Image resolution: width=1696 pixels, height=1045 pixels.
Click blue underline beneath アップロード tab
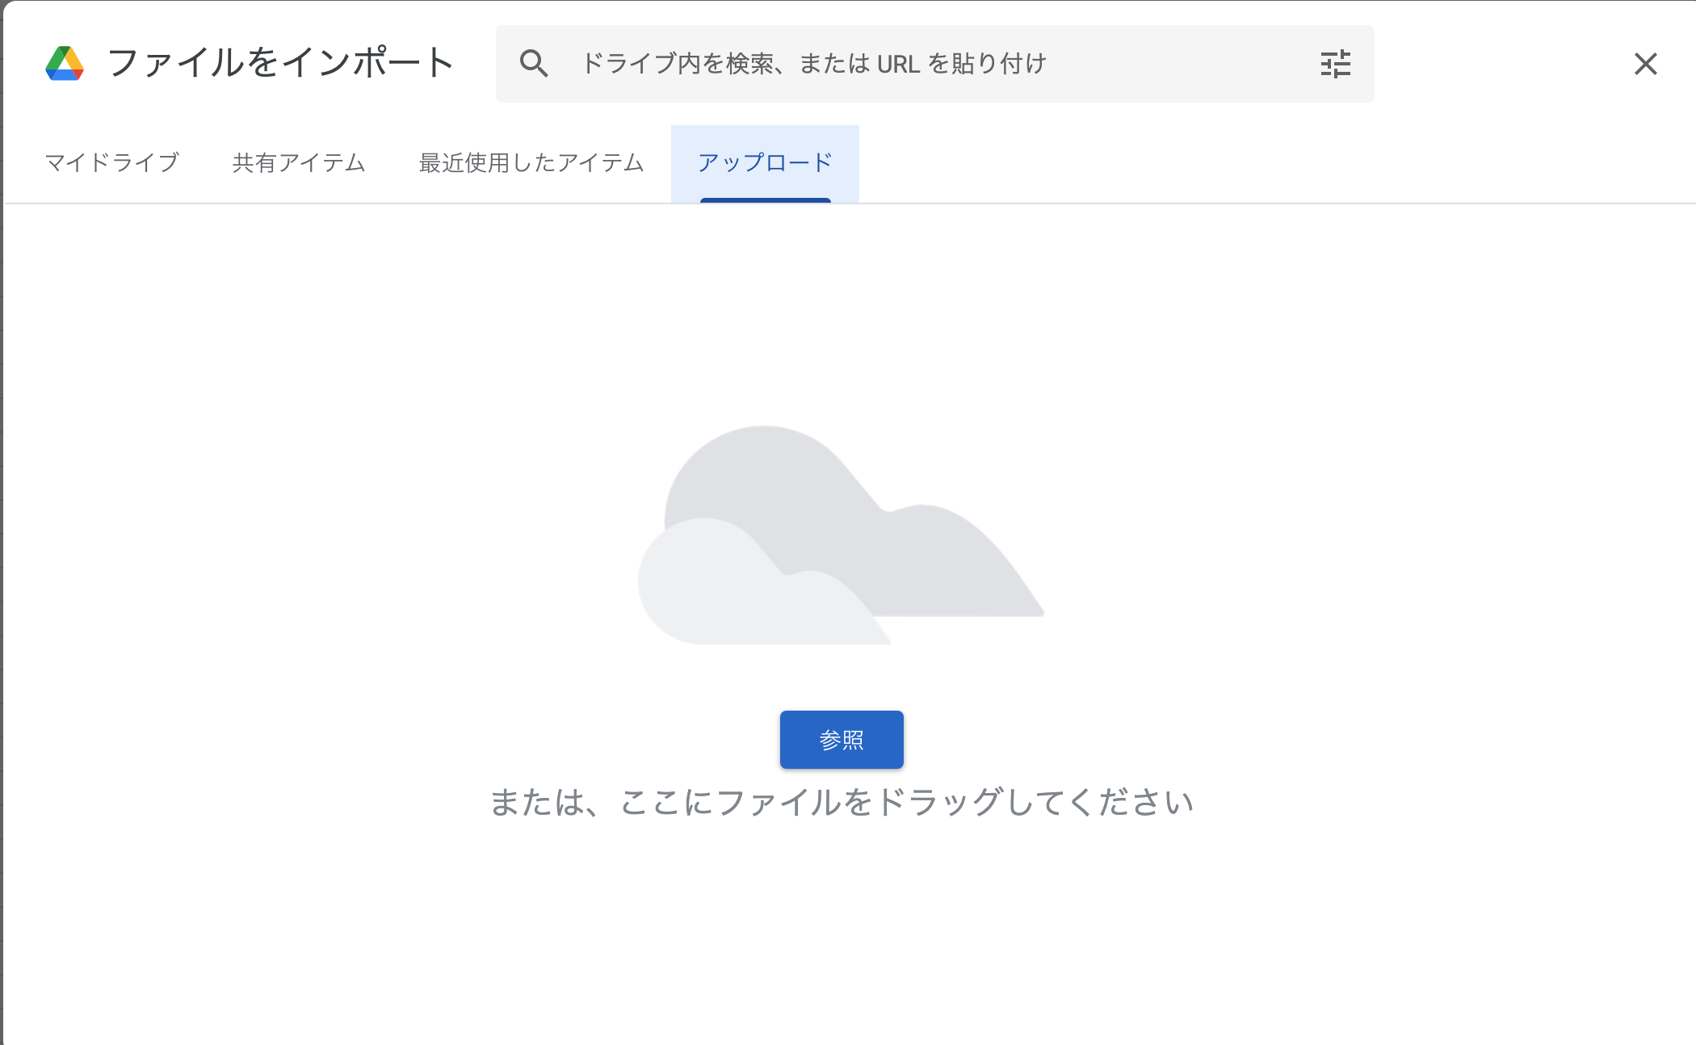[x=765, y=199]
